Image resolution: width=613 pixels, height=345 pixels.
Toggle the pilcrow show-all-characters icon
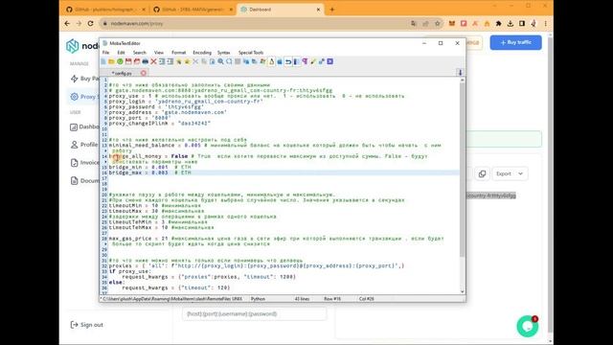click(x=305, y=61)
